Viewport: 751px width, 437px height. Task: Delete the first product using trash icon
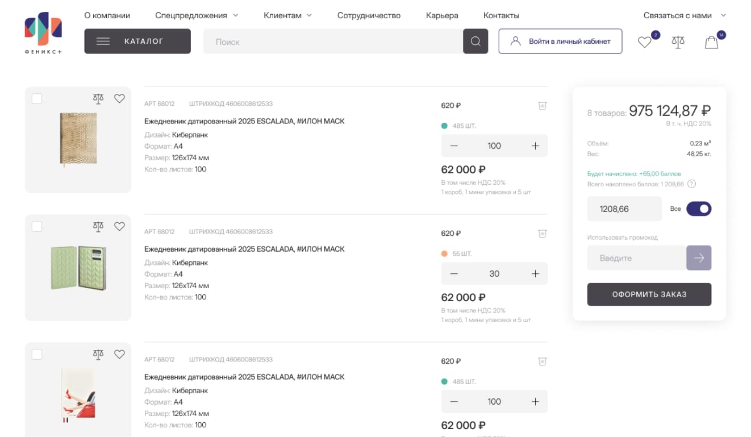(x=542, y=106)
